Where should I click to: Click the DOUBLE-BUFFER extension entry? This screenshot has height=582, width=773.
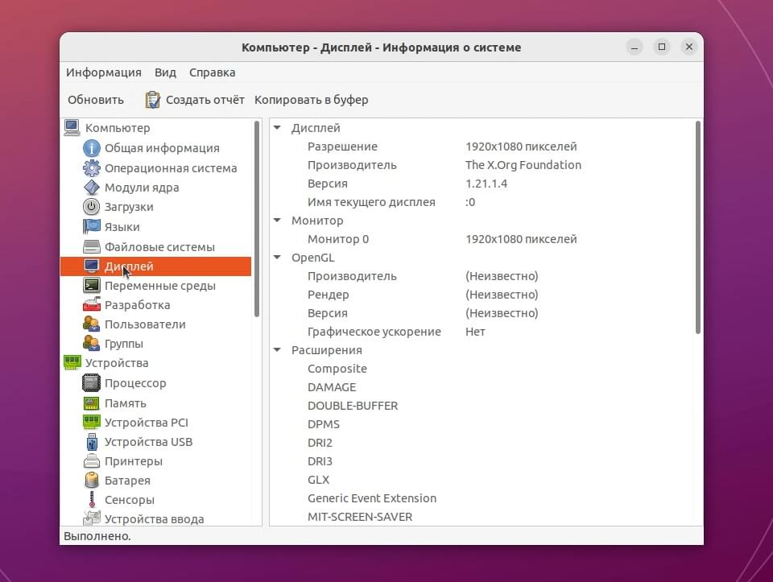tap(353, 406)
